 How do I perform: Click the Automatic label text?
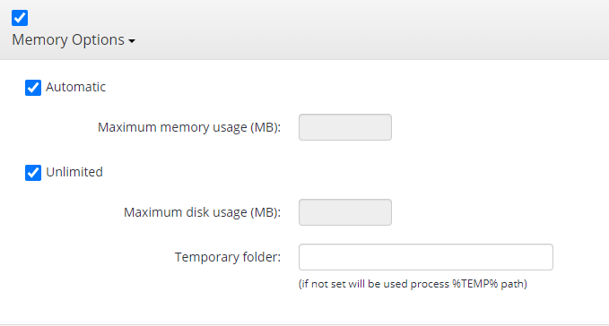coord(75,87)
